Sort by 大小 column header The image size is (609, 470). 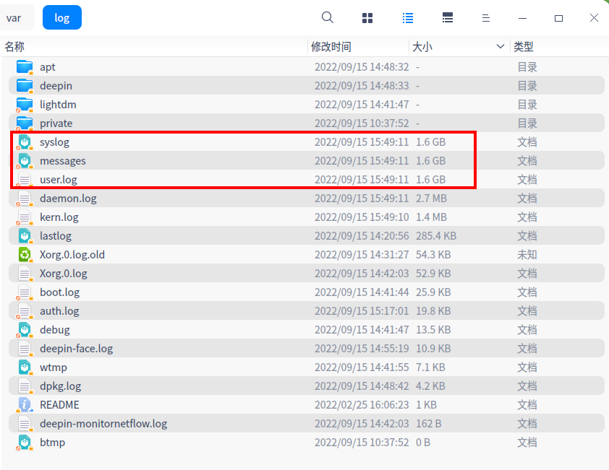(422, 46)
